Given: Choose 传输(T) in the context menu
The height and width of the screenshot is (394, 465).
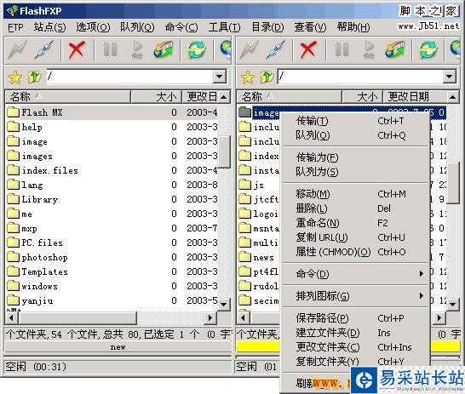Looking at the screenshot, I should (354, 121).
